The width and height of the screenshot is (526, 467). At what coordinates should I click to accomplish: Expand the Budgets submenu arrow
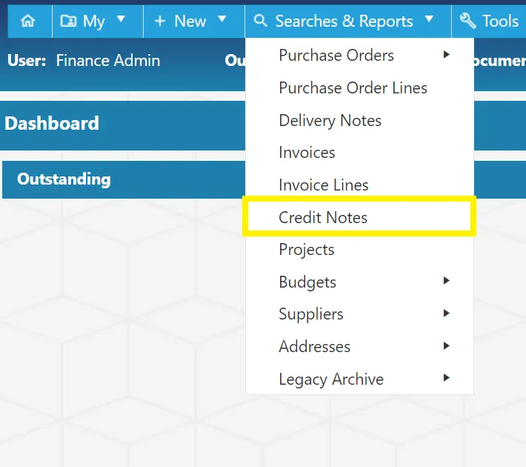point(446,280)
